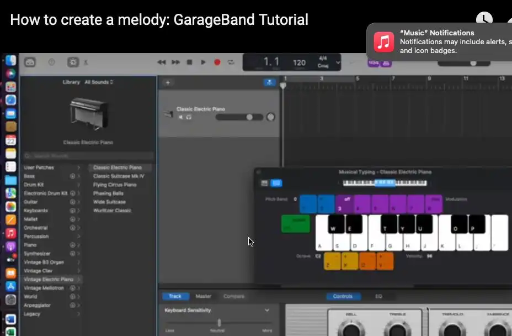Expand the User Patches category
Image resolution: width=512 pixels, height=336 pixels.
(x=52, y=167)
